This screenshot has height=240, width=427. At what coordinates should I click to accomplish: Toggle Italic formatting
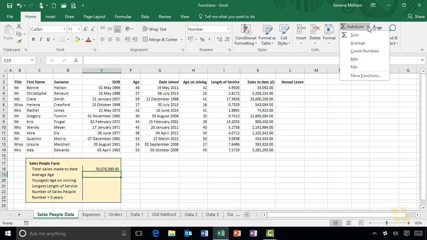tap(41, 39)
